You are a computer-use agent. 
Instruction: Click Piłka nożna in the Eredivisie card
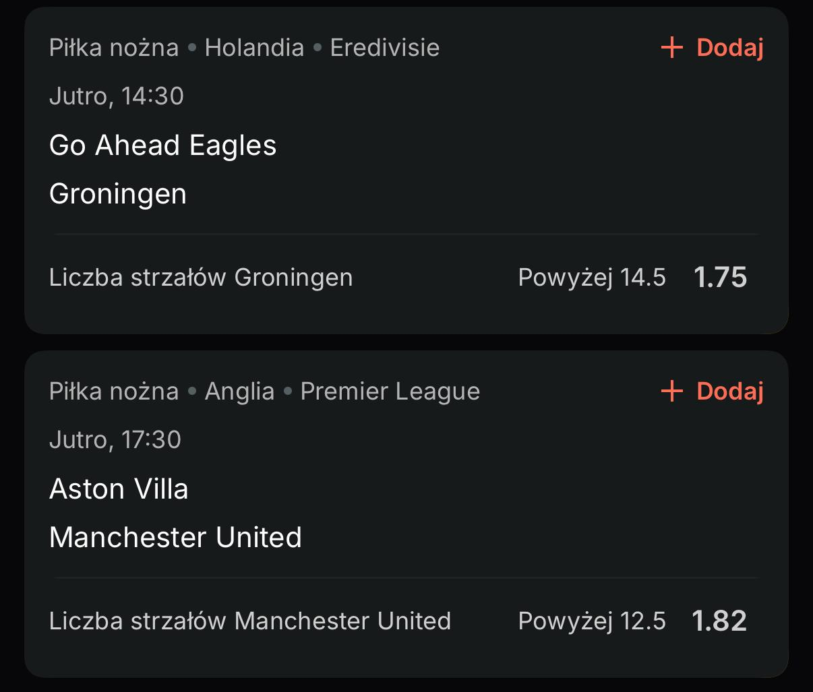[114, 48]
